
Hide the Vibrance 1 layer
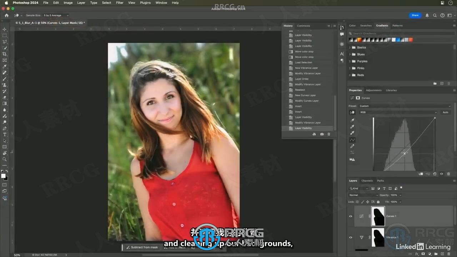(x=351, y=237)
